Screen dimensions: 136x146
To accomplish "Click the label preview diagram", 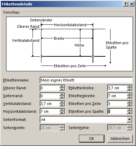I will coord(70,44).
